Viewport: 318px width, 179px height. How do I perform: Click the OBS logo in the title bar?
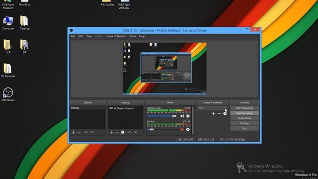(x=71, y=30)
